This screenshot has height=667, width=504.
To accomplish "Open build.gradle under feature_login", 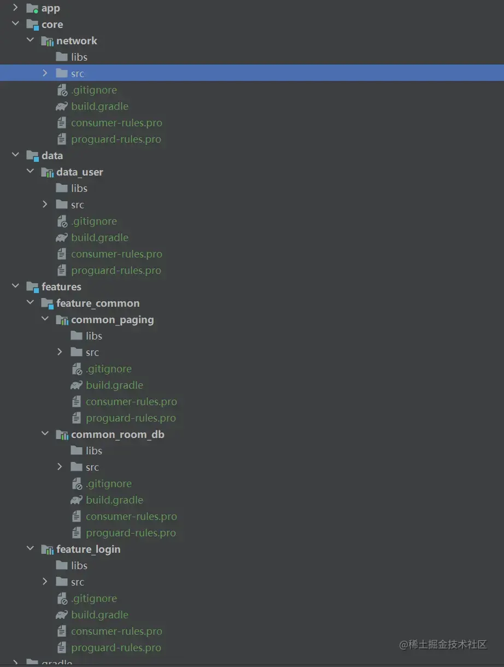I will 100,615.
